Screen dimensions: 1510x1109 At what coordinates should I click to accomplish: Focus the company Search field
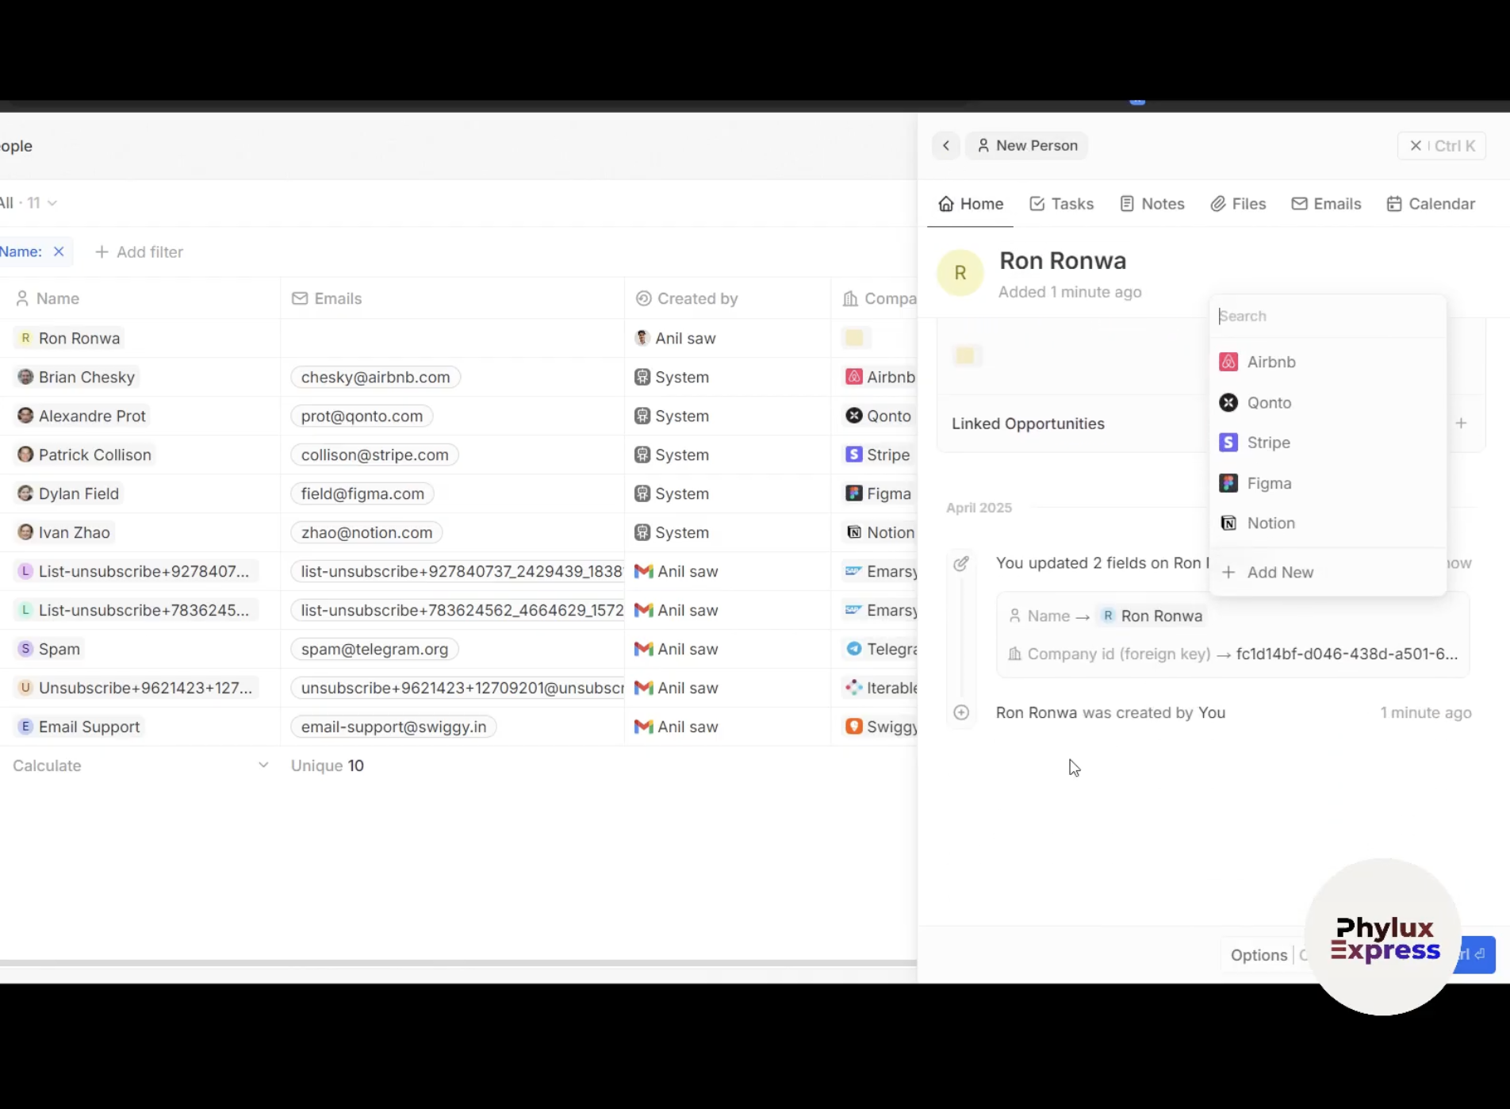pyautogui.click(x=1328, y=316)
